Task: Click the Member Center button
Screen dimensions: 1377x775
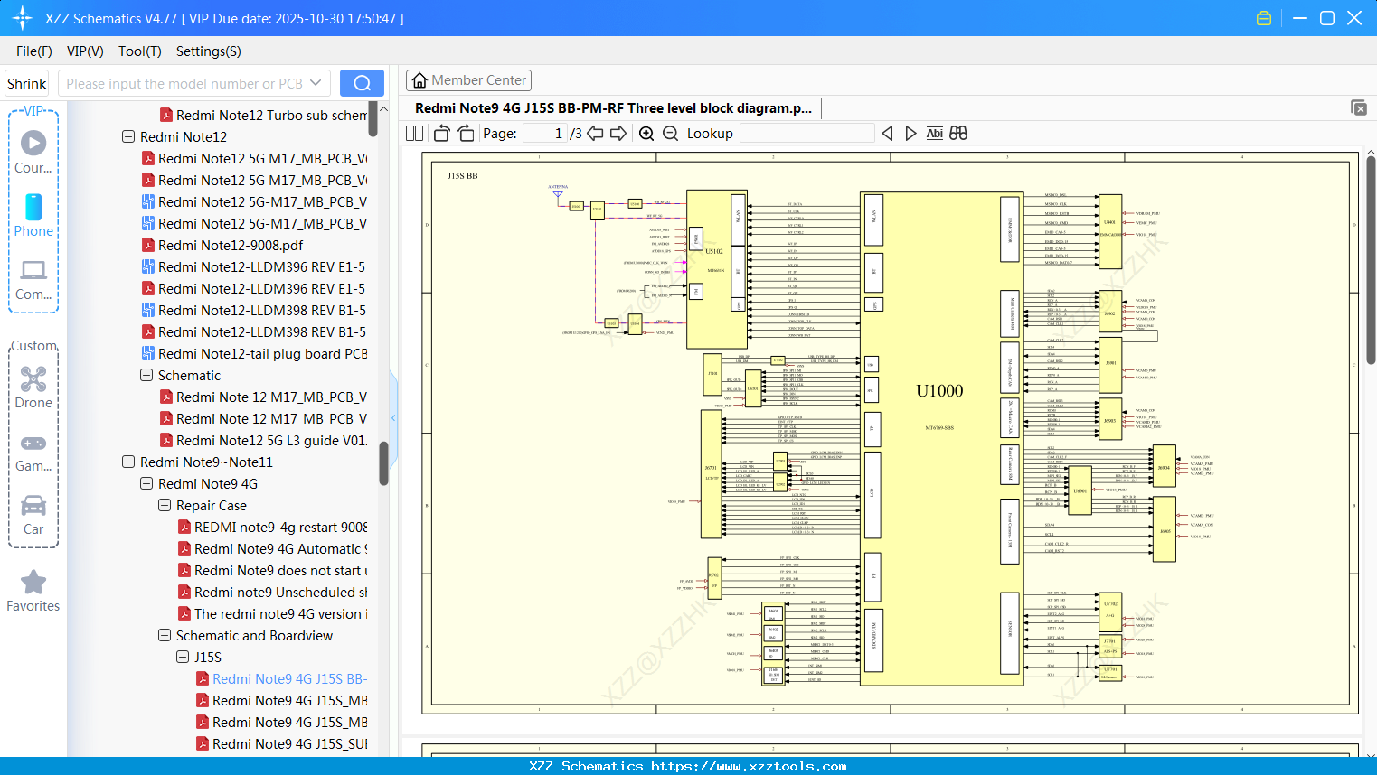Action: coord(468,79)
